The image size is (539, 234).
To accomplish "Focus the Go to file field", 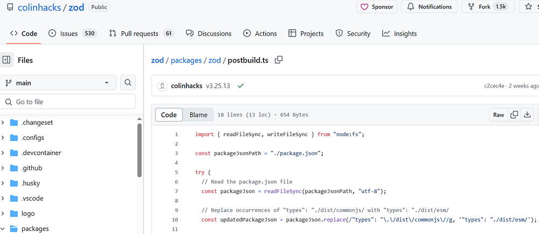I will (x=68, y=102).
